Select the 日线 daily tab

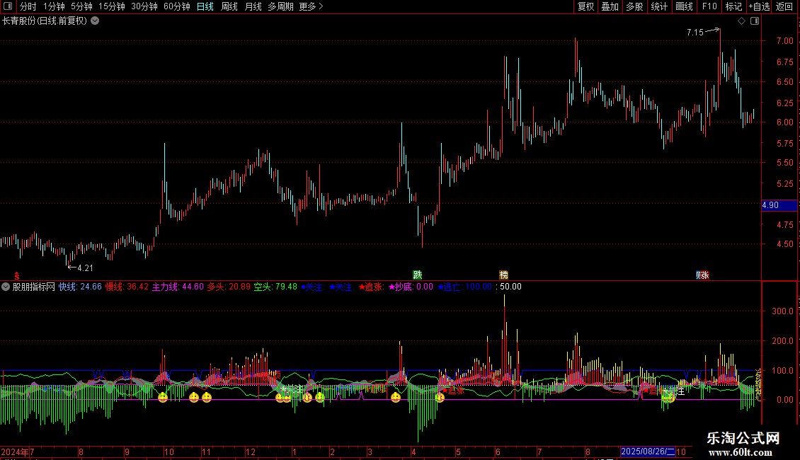[x=205, y=6]
